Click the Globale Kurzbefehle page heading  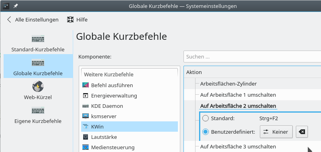tap(122, 37)
